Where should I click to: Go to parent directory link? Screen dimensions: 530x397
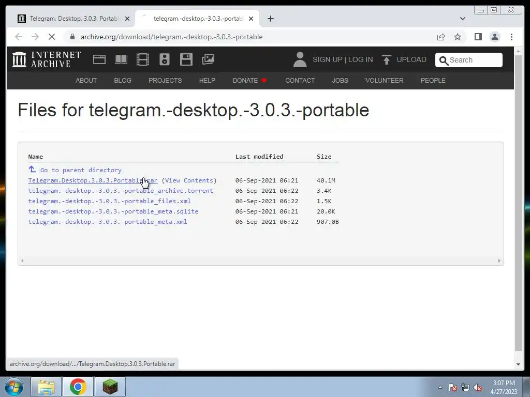point(81,170)
